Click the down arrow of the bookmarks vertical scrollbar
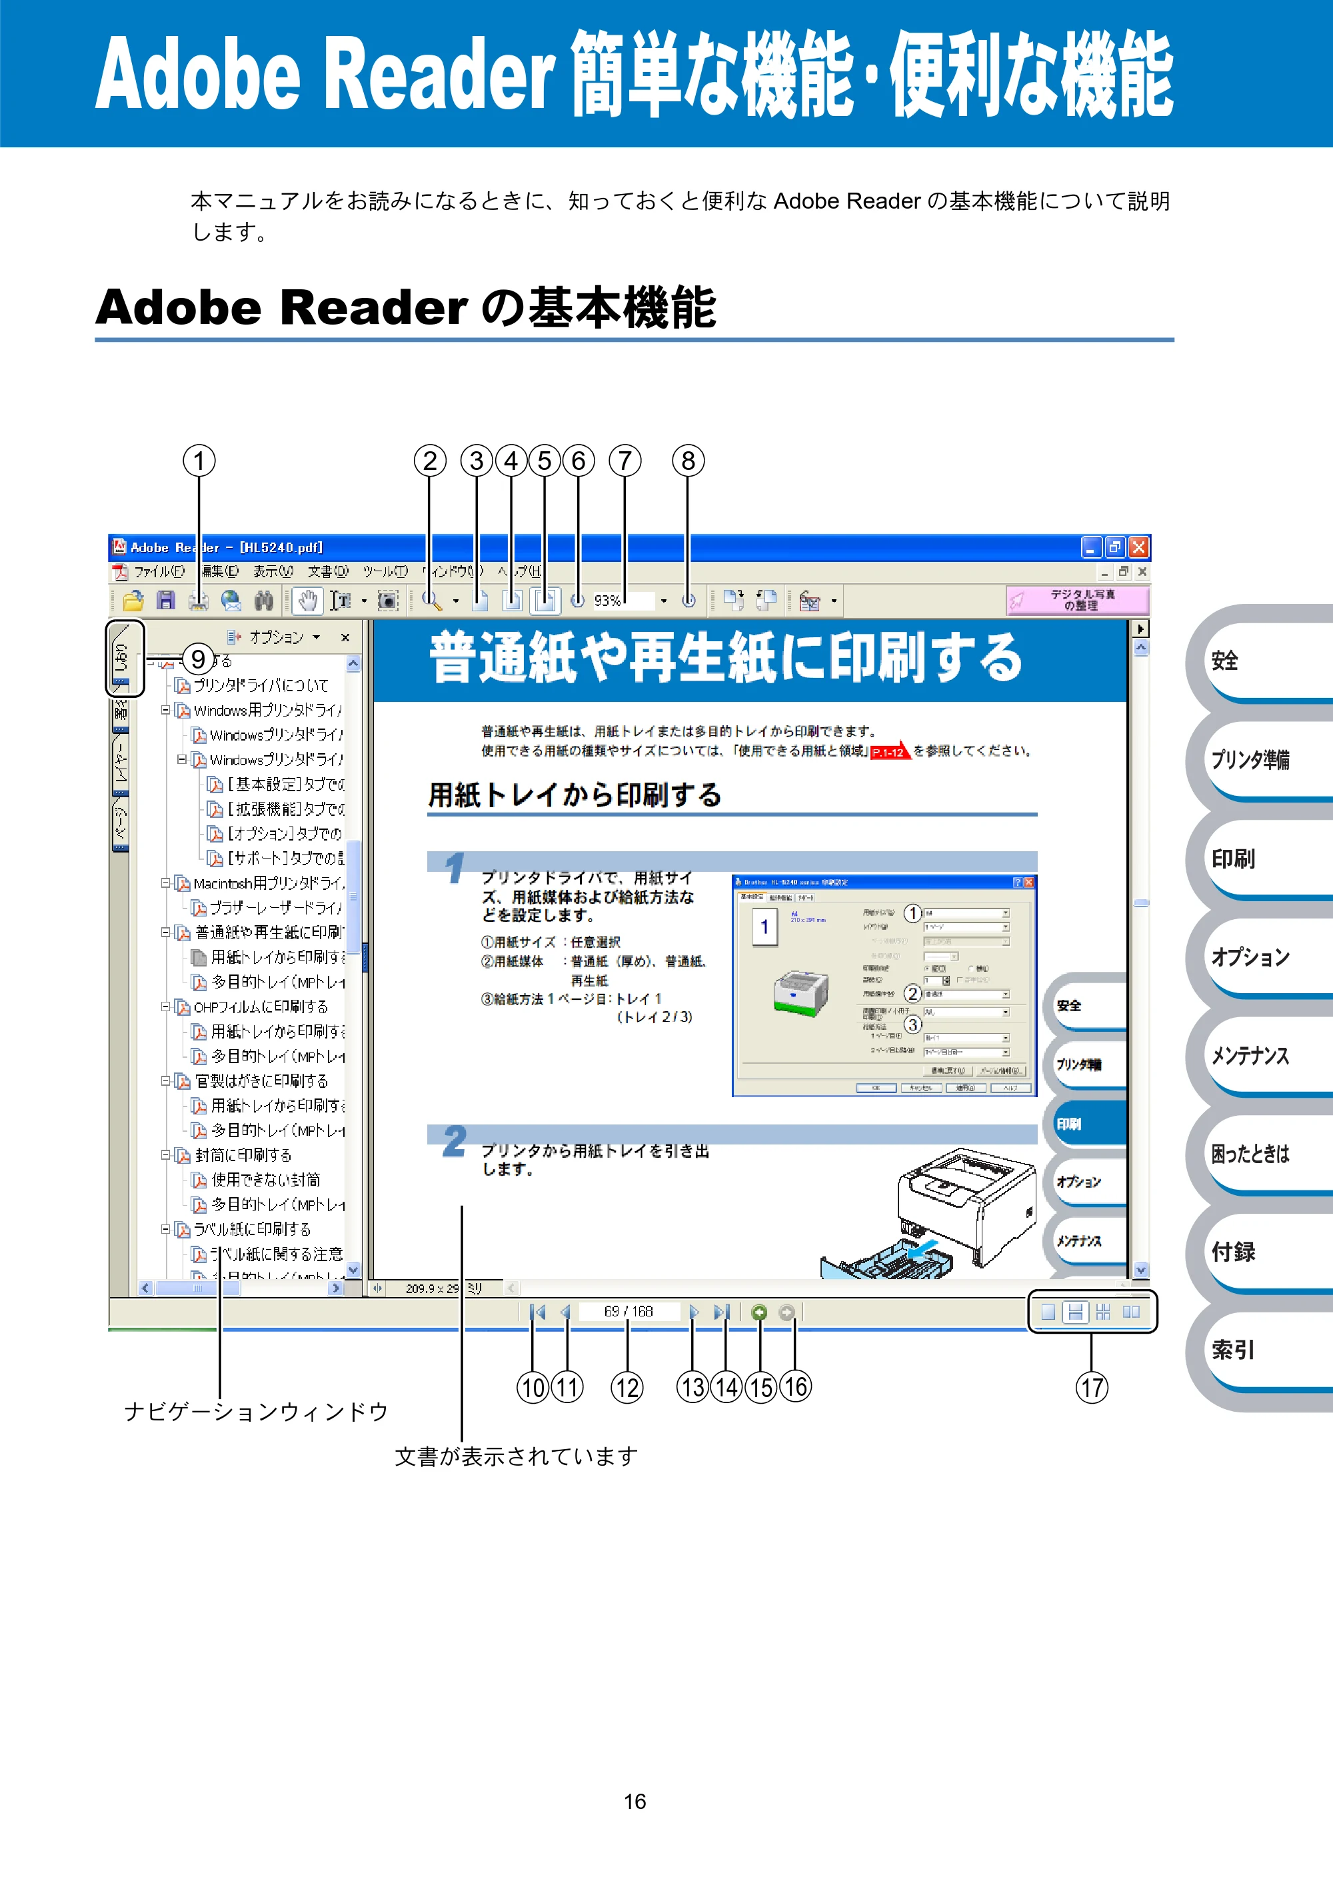The height and width of the screenshot is (1887, 1333). [x=353, y=1269]
